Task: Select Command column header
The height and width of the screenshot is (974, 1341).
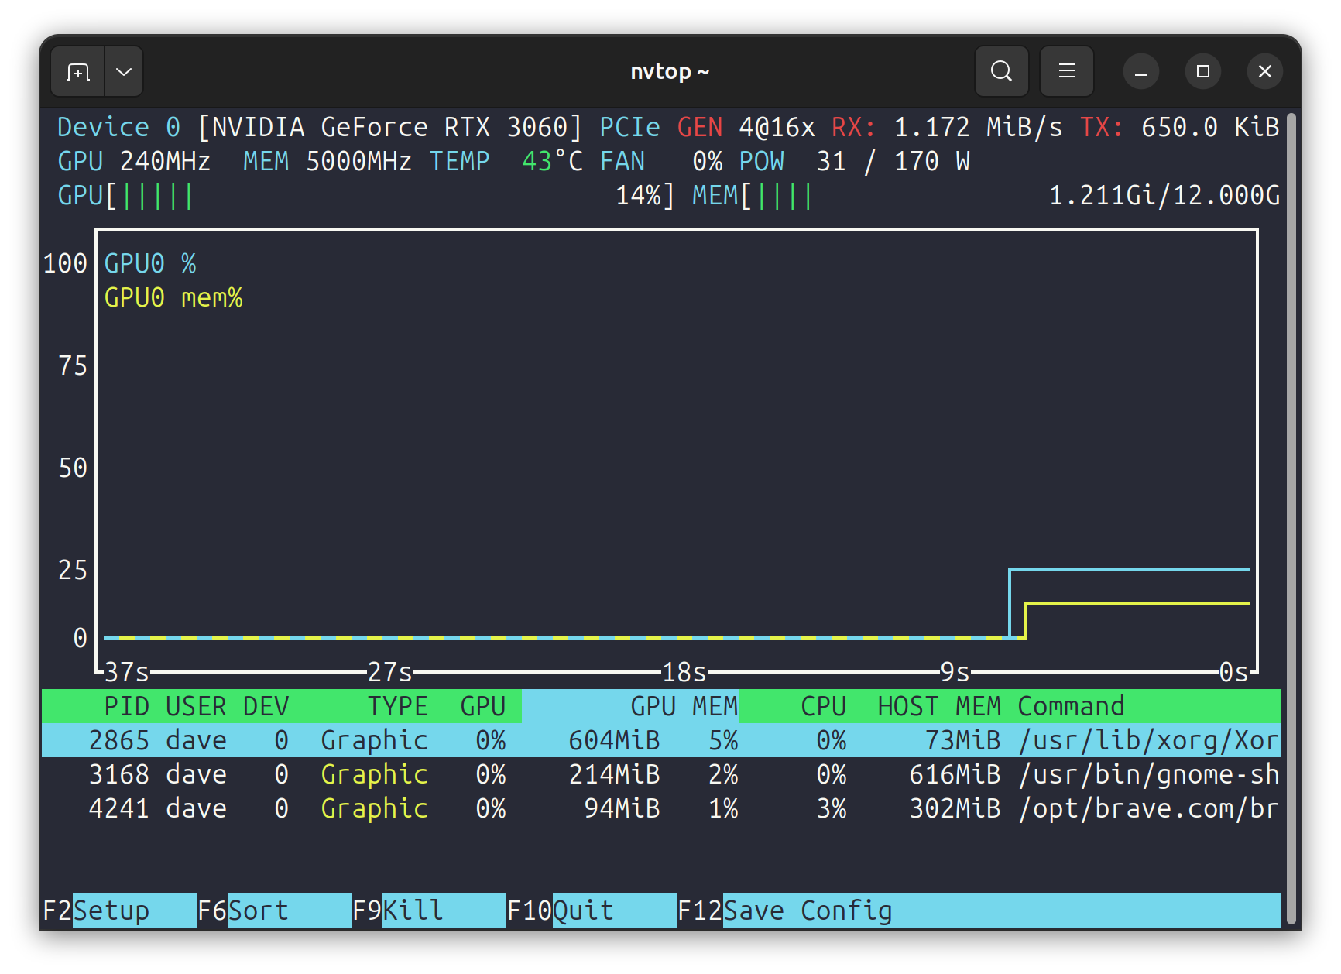Action: (x=1072, y=706)
